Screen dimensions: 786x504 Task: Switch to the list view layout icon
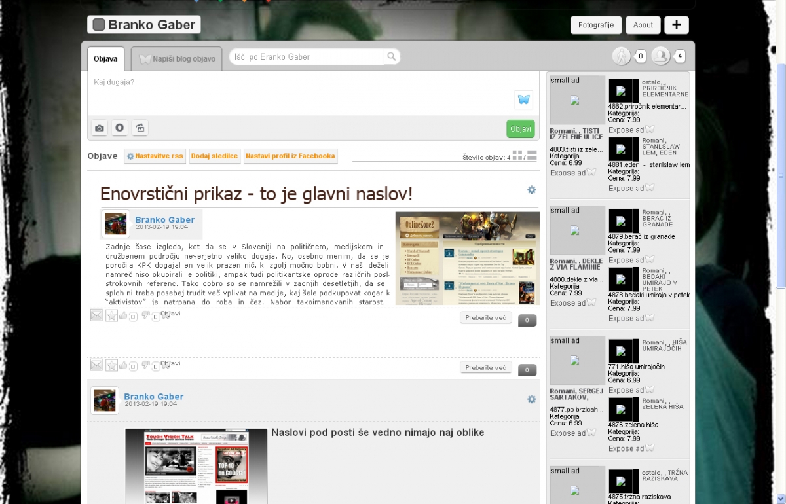pos(532,155)
